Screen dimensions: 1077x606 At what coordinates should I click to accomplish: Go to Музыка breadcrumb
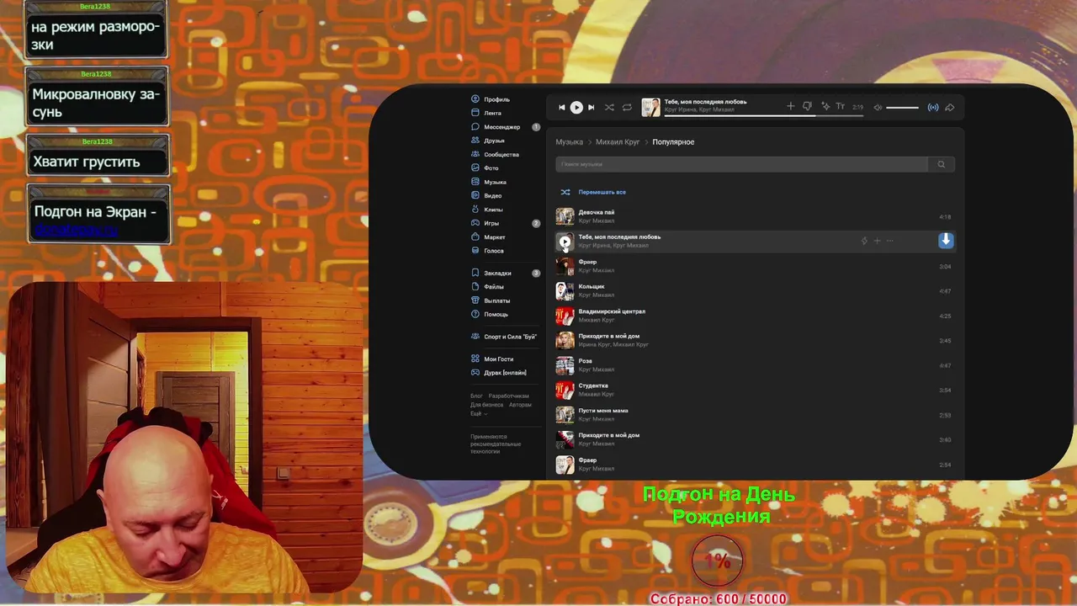click(570, 142)
